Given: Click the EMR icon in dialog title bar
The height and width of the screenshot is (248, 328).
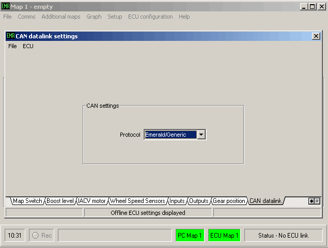Looking at the screenshot, I should 10,36.
